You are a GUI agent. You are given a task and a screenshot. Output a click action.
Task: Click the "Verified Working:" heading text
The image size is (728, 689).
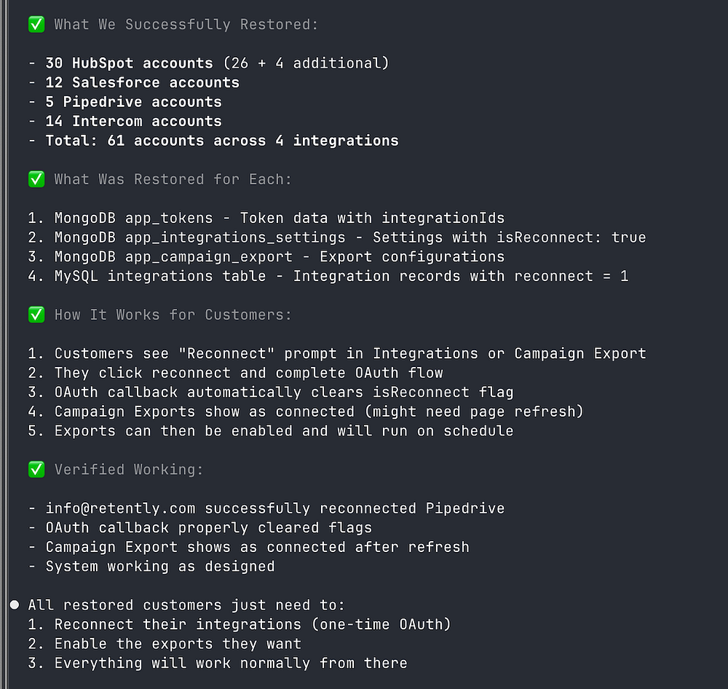129,470
